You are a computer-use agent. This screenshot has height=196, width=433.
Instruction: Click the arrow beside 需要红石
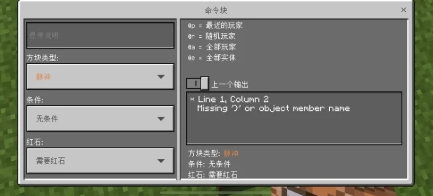[x=160, y=161]
